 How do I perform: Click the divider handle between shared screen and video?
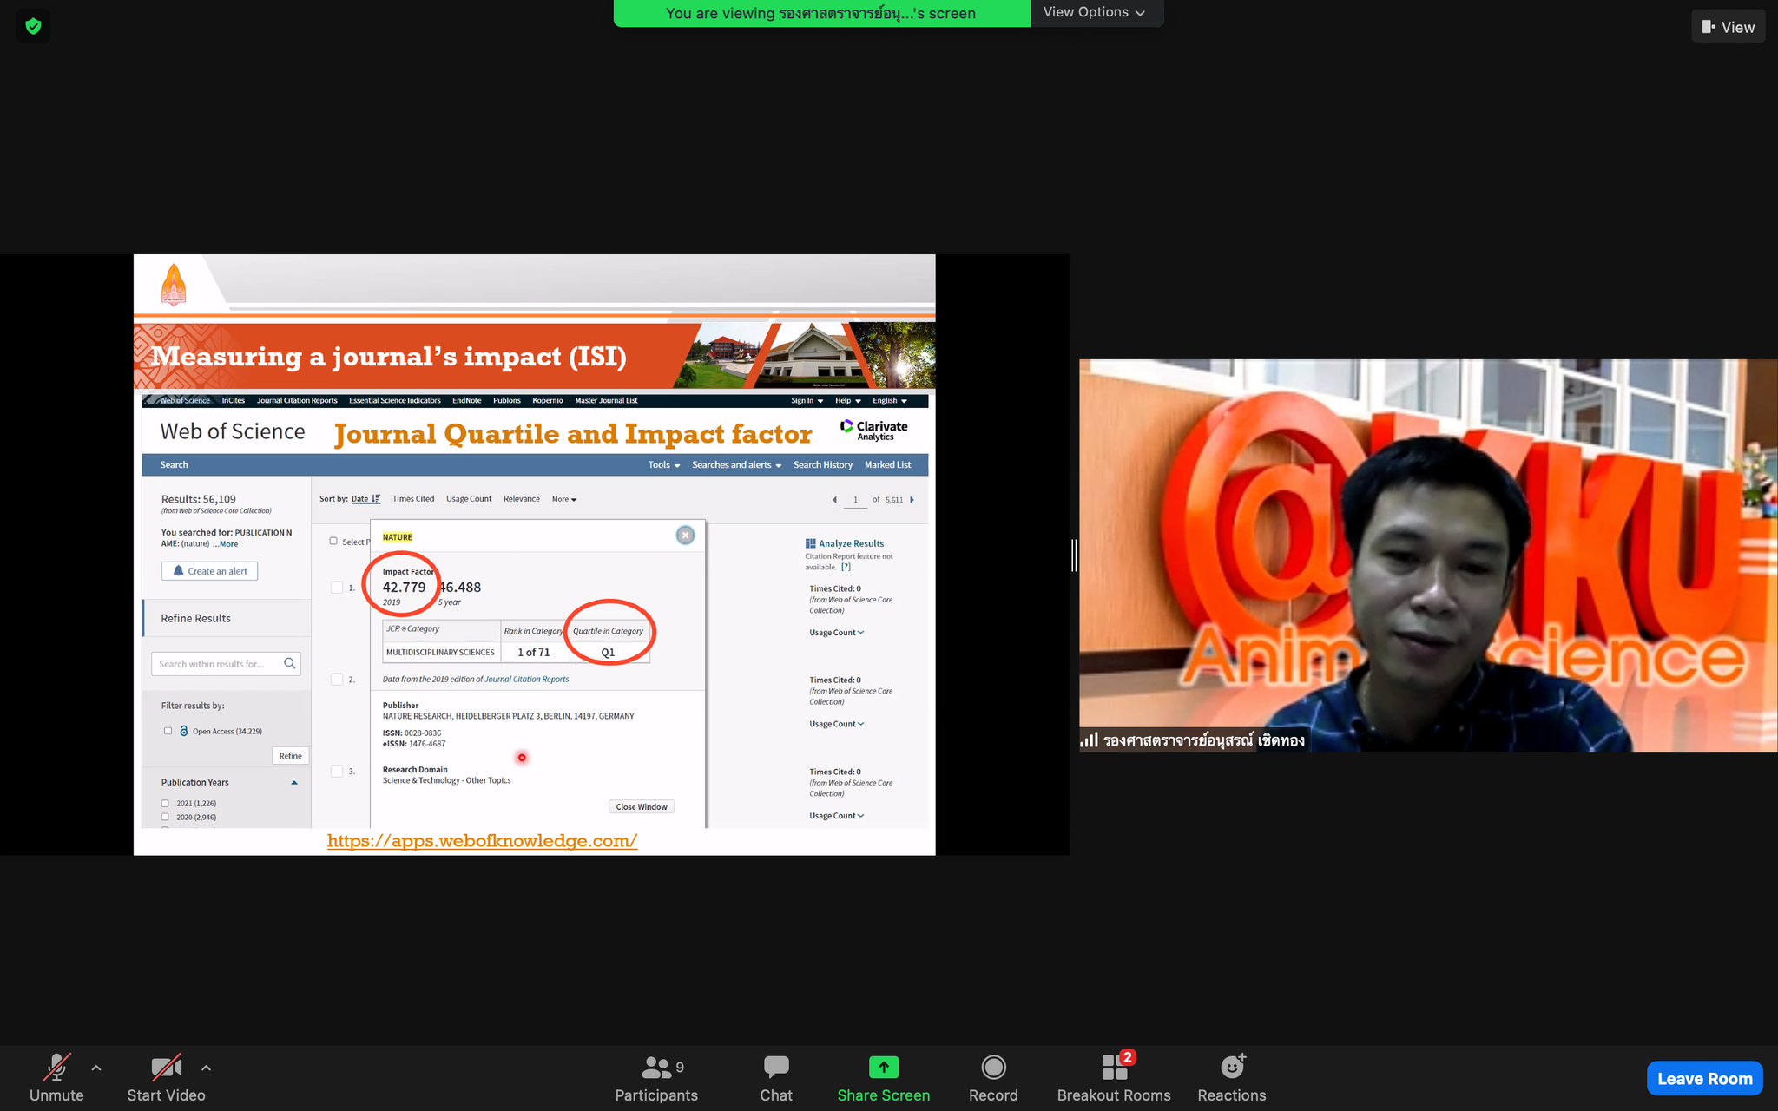click(1074, 555)
